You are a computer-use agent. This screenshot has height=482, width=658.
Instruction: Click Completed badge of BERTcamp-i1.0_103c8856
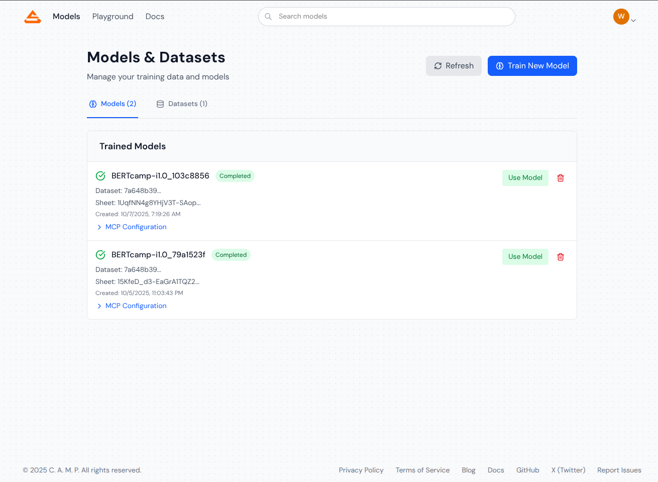coord(235,176)
